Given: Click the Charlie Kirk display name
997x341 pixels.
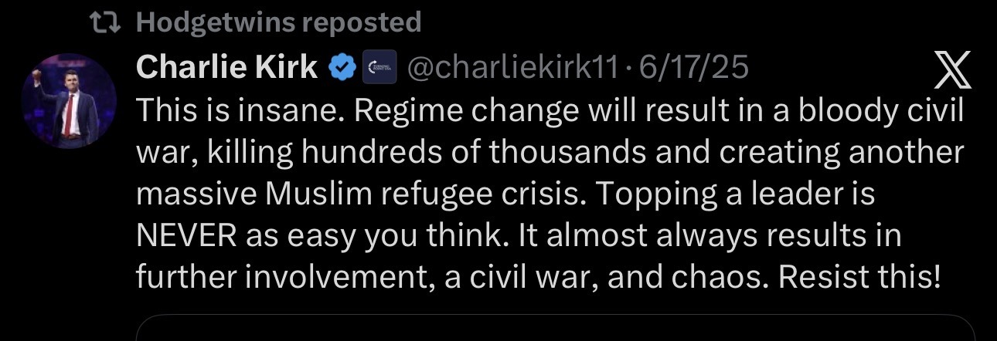Looking at the screenshot, I should (x=226, y=68).
